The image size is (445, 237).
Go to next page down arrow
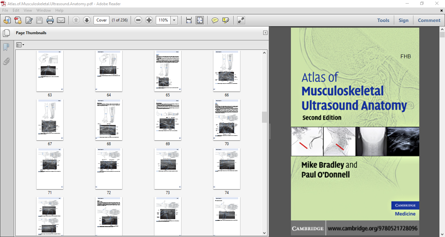click(87, 20)
